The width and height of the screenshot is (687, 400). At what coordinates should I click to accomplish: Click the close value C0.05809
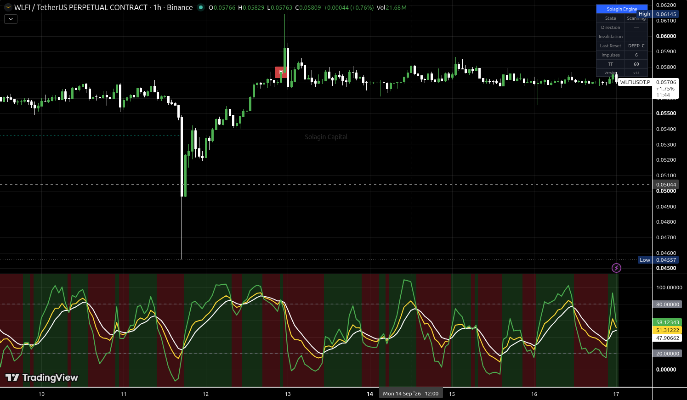(x=307, y=7)
